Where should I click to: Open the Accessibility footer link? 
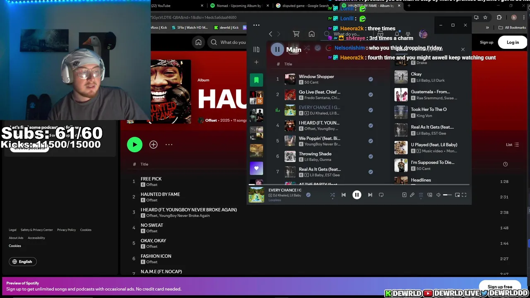(36, 238)
